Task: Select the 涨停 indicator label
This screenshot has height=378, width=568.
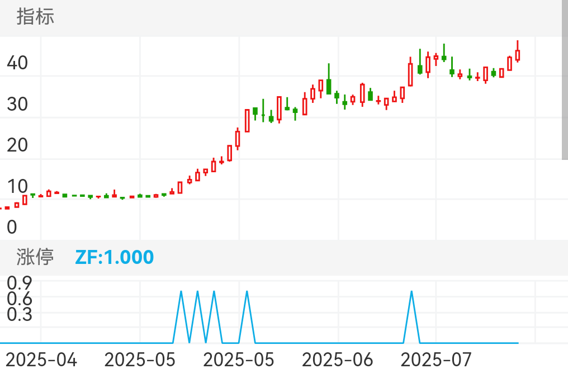Action: 35,257
